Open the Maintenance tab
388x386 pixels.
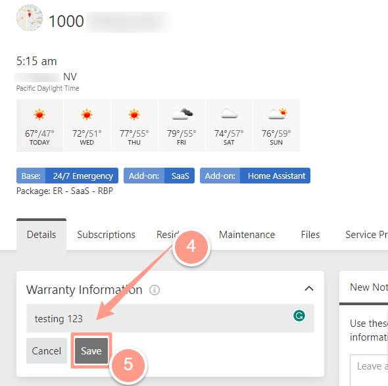(x=247, y=235)
